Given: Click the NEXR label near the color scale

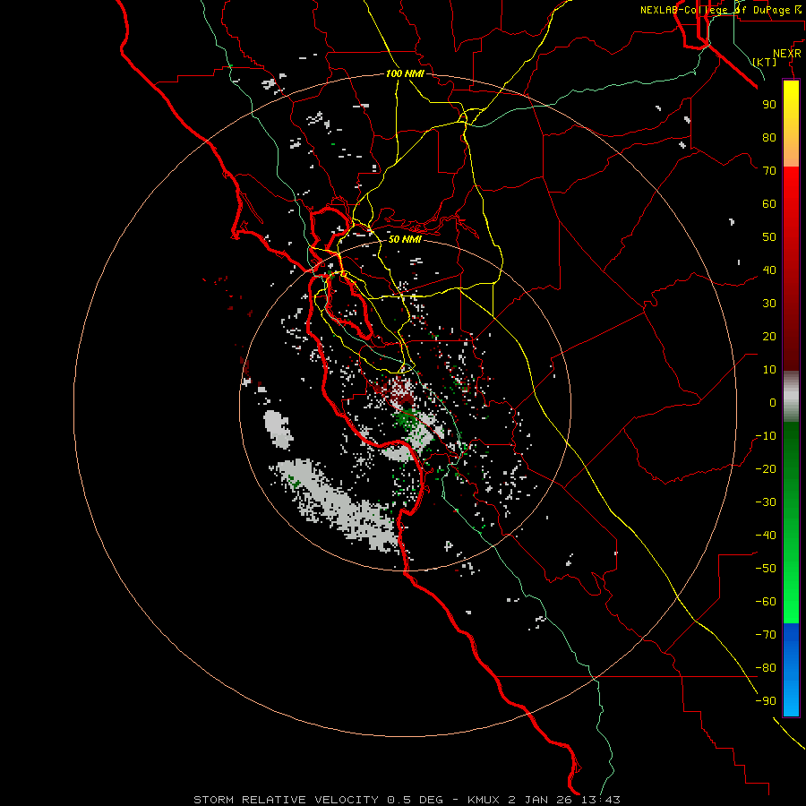Looking at the screenshot, I should coord(787,54).
